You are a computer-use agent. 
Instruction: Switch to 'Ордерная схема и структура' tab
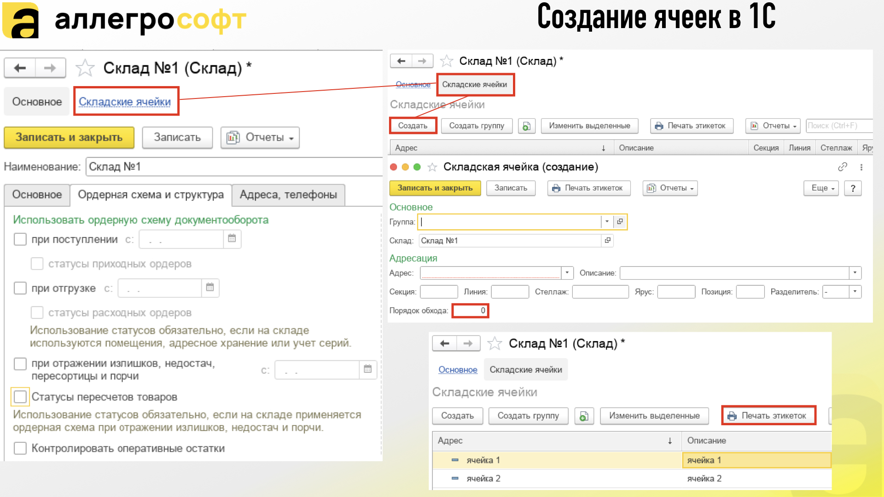pos(151,195)
